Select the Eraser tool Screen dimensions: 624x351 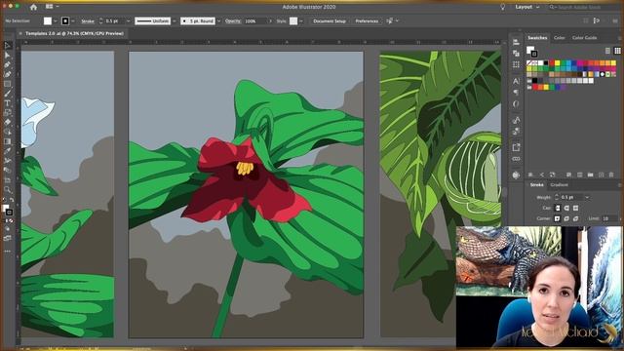point(7,122)
